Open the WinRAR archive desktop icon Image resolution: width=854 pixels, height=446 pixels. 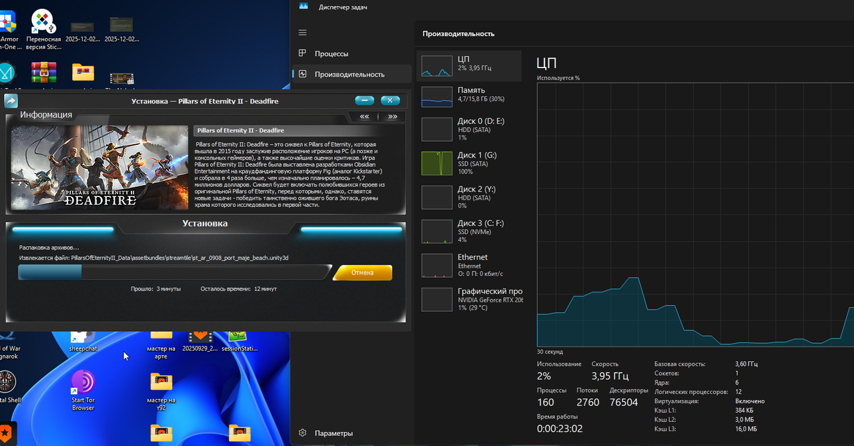[x=44, y=72]
